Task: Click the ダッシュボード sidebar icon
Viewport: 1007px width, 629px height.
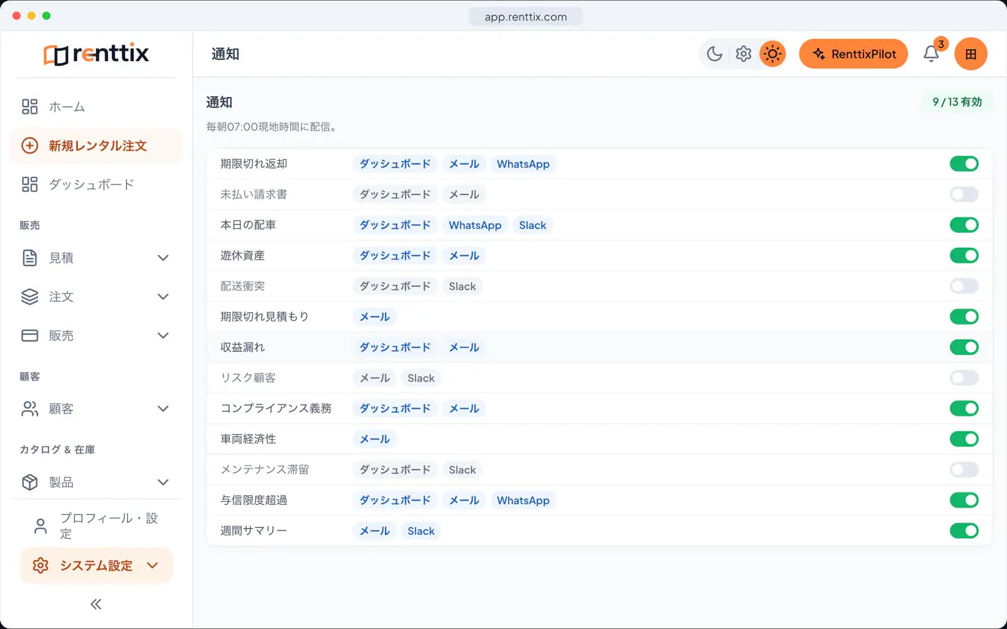Action: [30, 184]
